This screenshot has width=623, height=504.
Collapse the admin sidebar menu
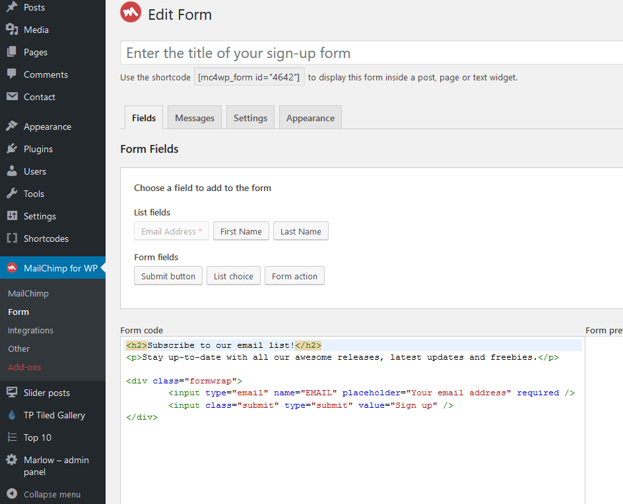pos(44,494)
